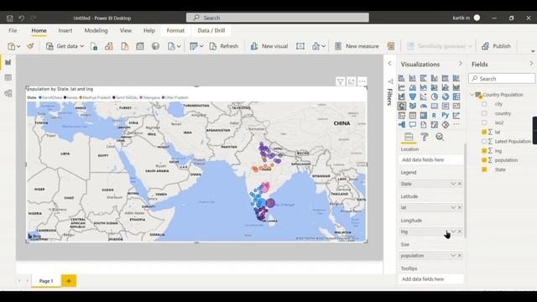Open the Analytics magnifier pane

point(440,137)
